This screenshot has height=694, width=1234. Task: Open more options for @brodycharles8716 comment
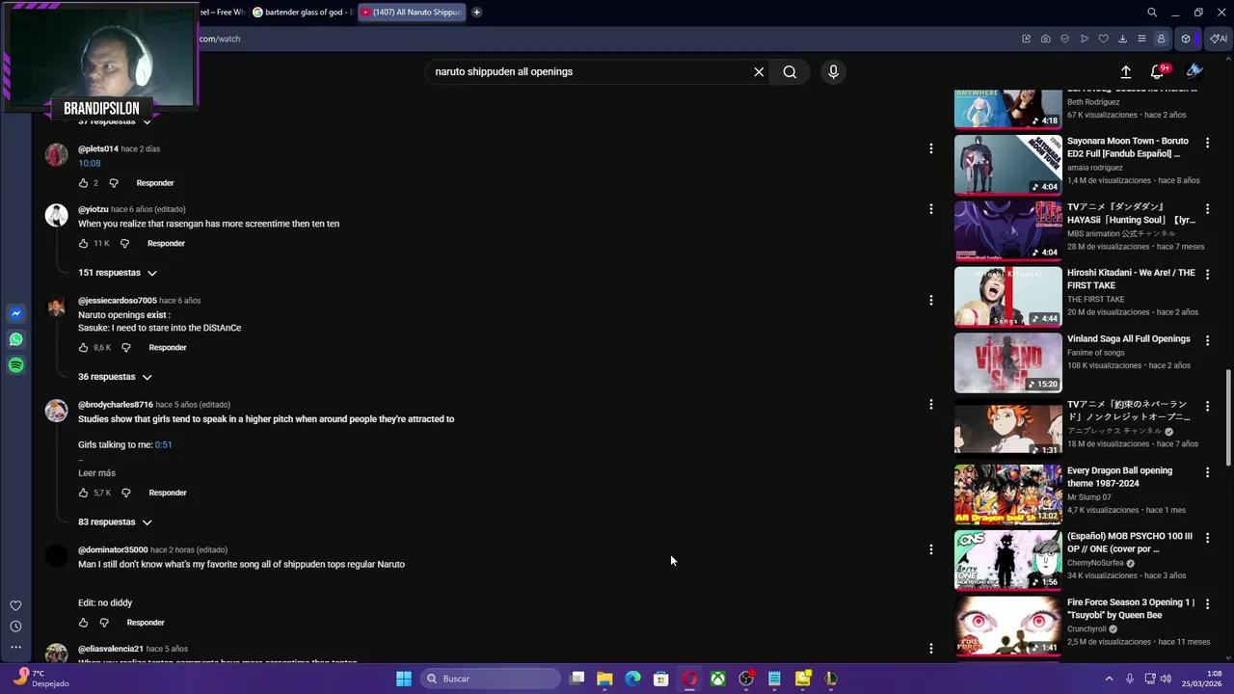click(930, 404)
